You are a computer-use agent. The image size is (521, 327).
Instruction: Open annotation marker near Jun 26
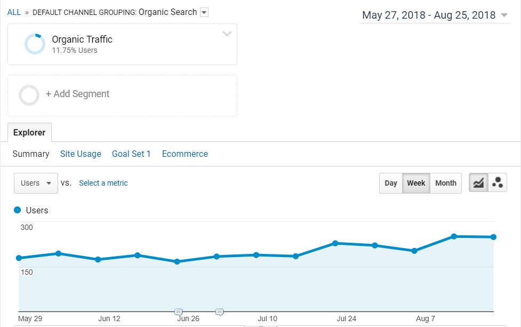[179, 312]
